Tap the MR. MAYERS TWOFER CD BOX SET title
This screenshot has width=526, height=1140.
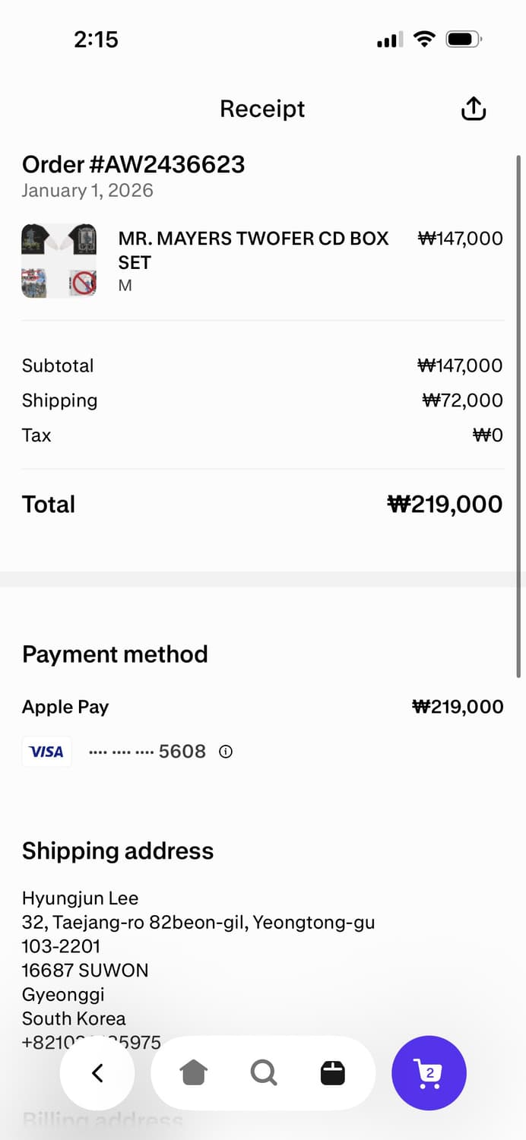[x=253, y=250]
